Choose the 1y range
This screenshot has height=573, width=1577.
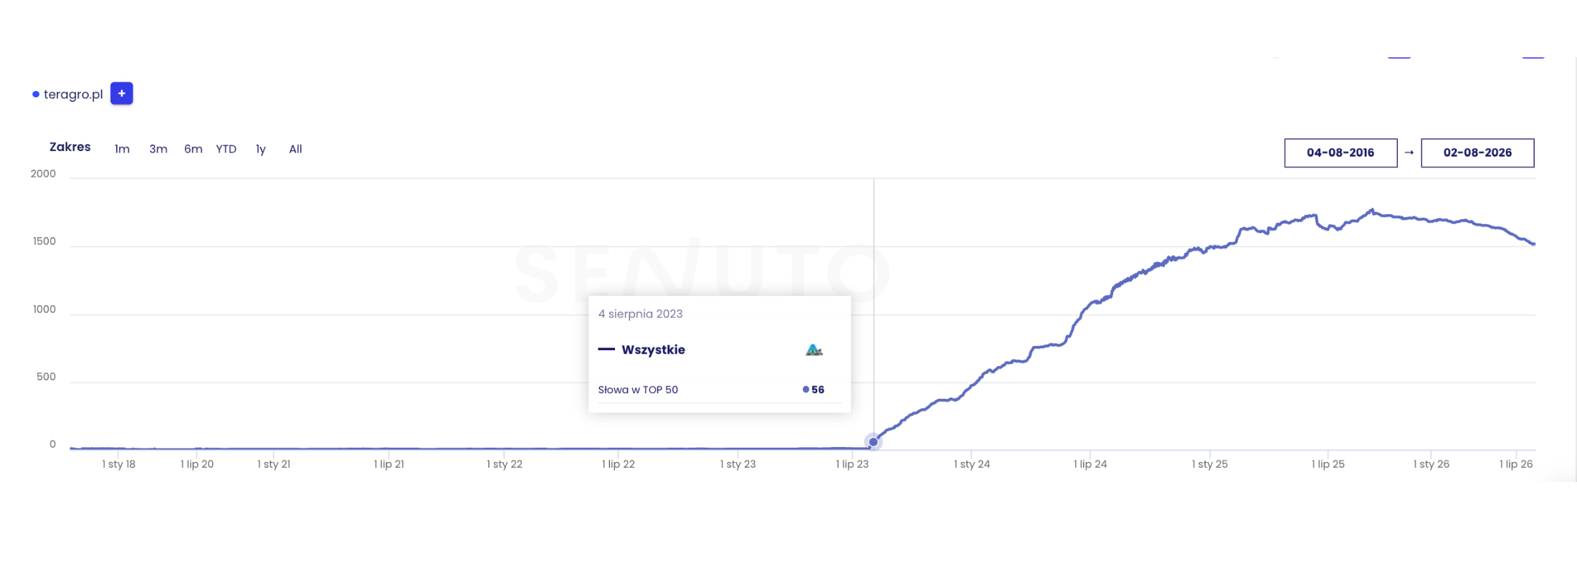click(x=261, y=149)
